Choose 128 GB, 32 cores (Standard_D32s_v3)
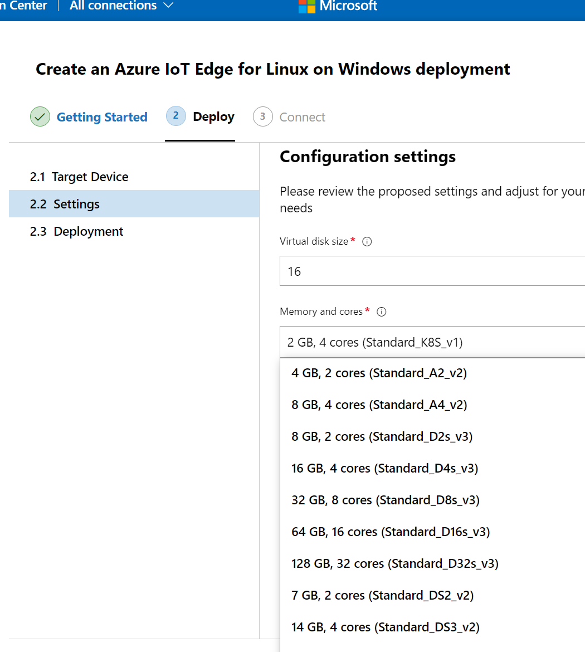Image resolution: width=585 pixels, height=652 pixels. 432,563
